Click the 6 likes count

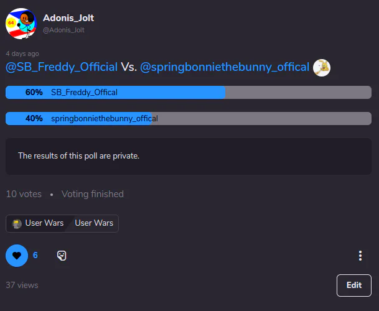tap(35, 255)
